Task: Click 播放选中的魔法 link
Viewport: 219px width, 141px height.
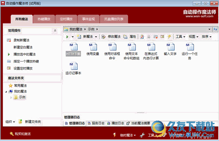Action: tap(24, 54)
